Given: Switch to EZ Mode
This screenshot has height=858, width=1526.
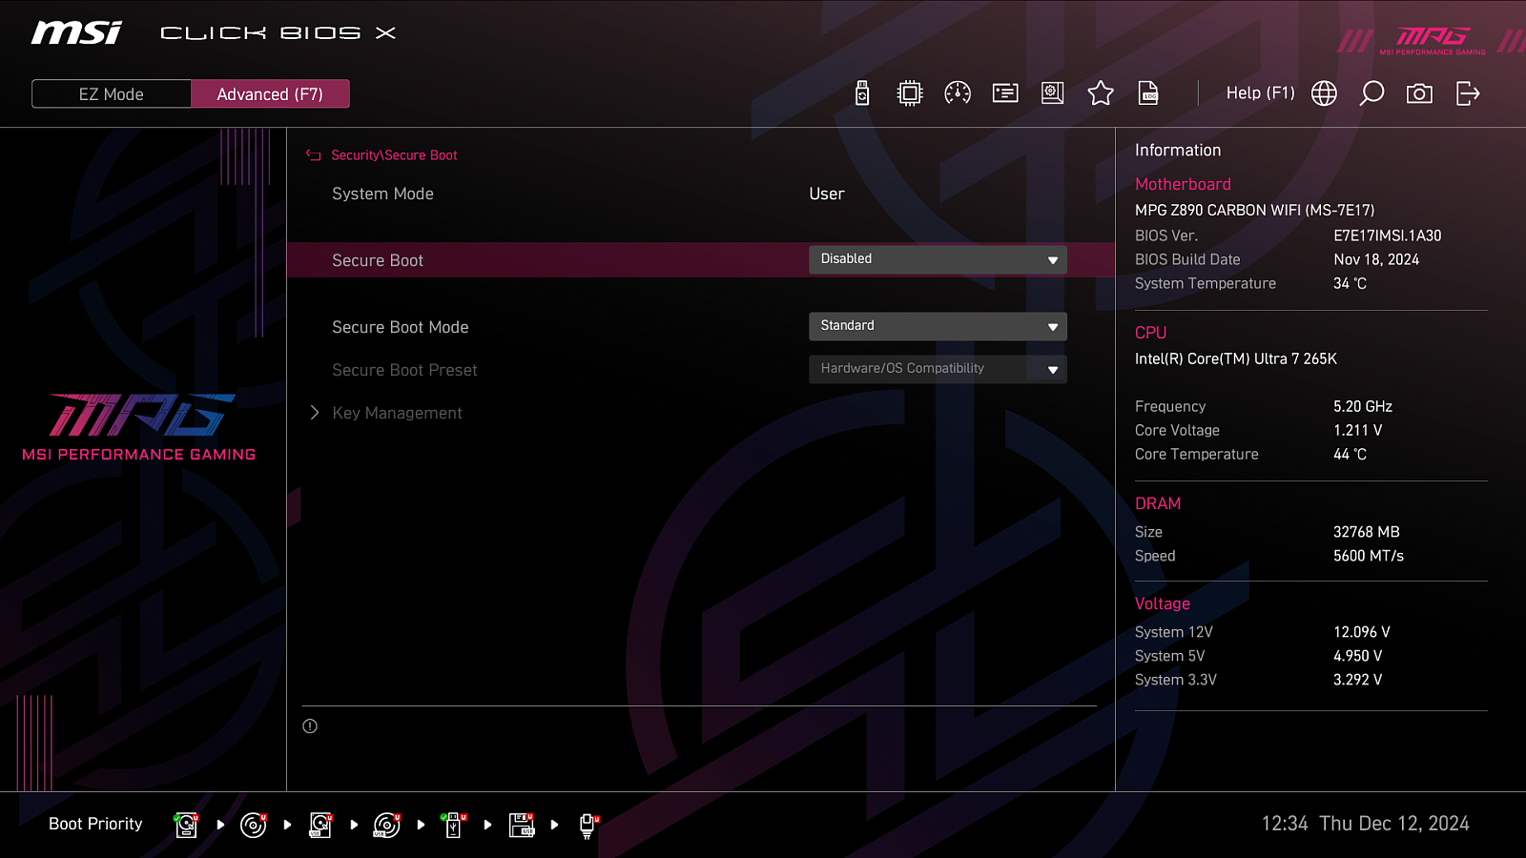Looking at the screenshot, I should click(x=112, y=94).
